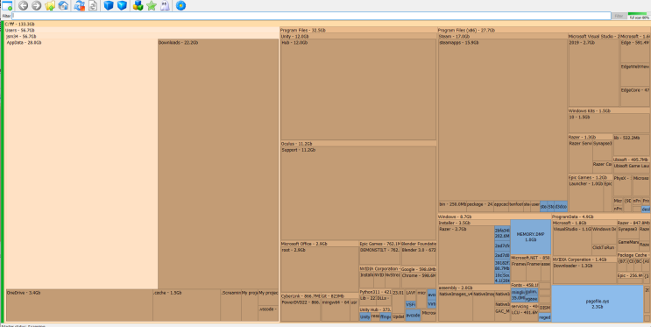
Task: Select the Oculus - 11.2Gb header
Action: 358,144
